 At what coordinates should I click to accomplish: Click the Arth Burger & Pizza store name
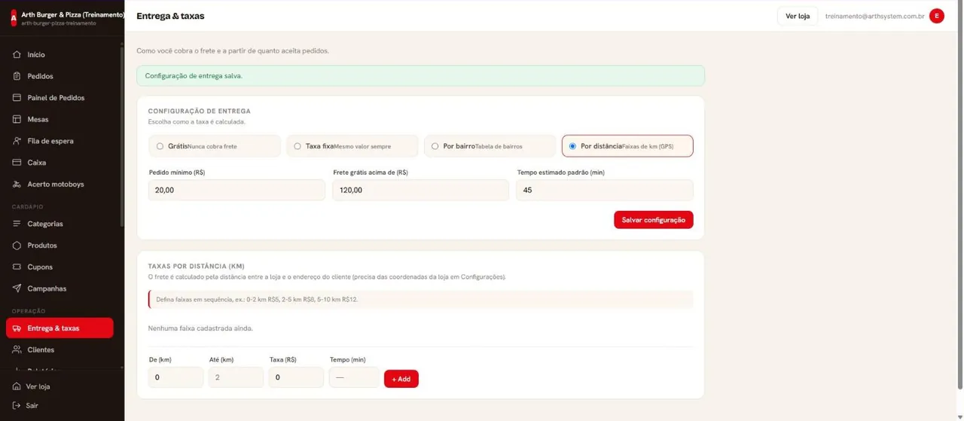click(x=73, y=14)
